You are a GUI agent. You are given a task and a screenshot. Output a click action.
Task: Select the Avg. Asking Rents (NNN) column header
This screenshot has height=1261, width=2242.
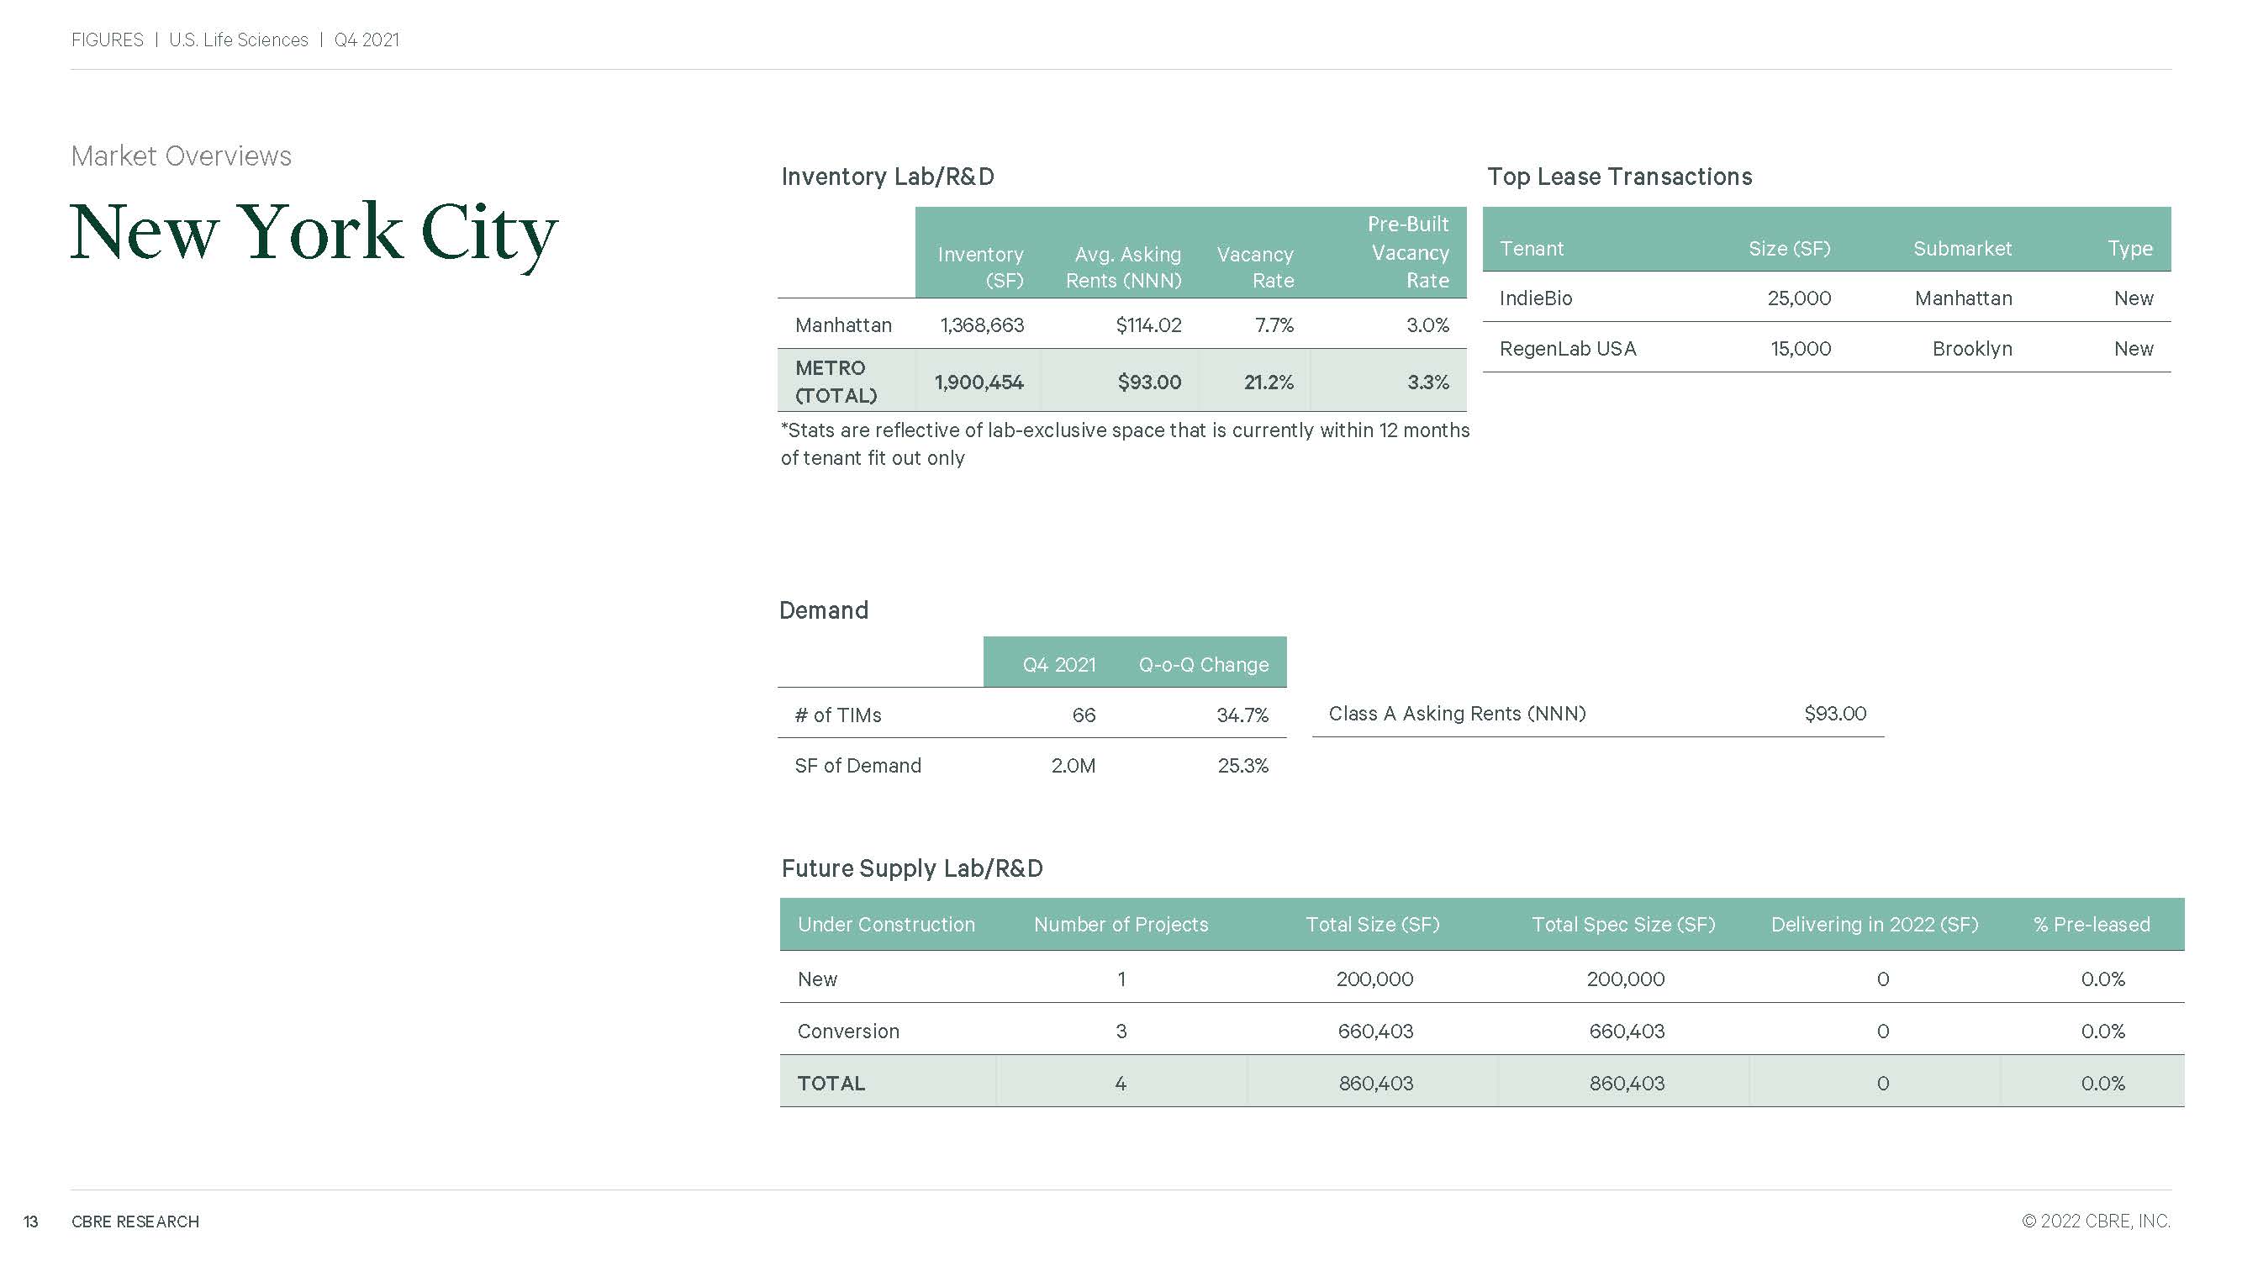tap(1123, 266)
